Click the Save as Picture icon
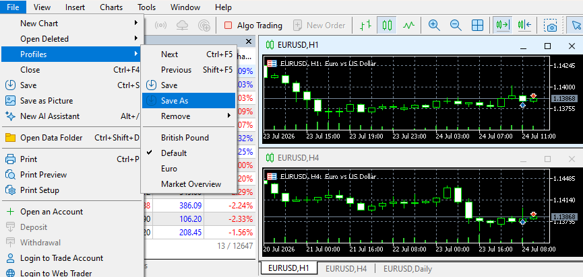583x277 pixels. [x=10, y=100]
